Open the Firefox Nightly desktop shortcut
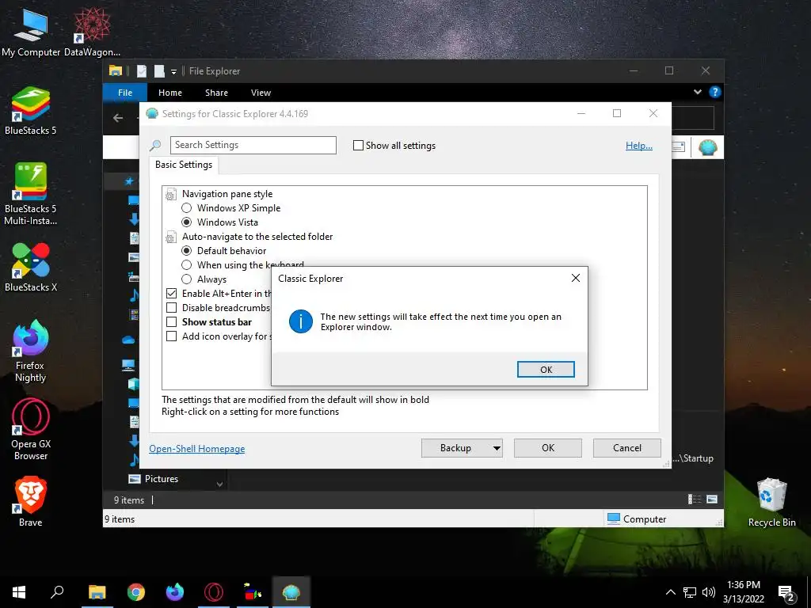811x608 pixels. click(x=31, y=351)
